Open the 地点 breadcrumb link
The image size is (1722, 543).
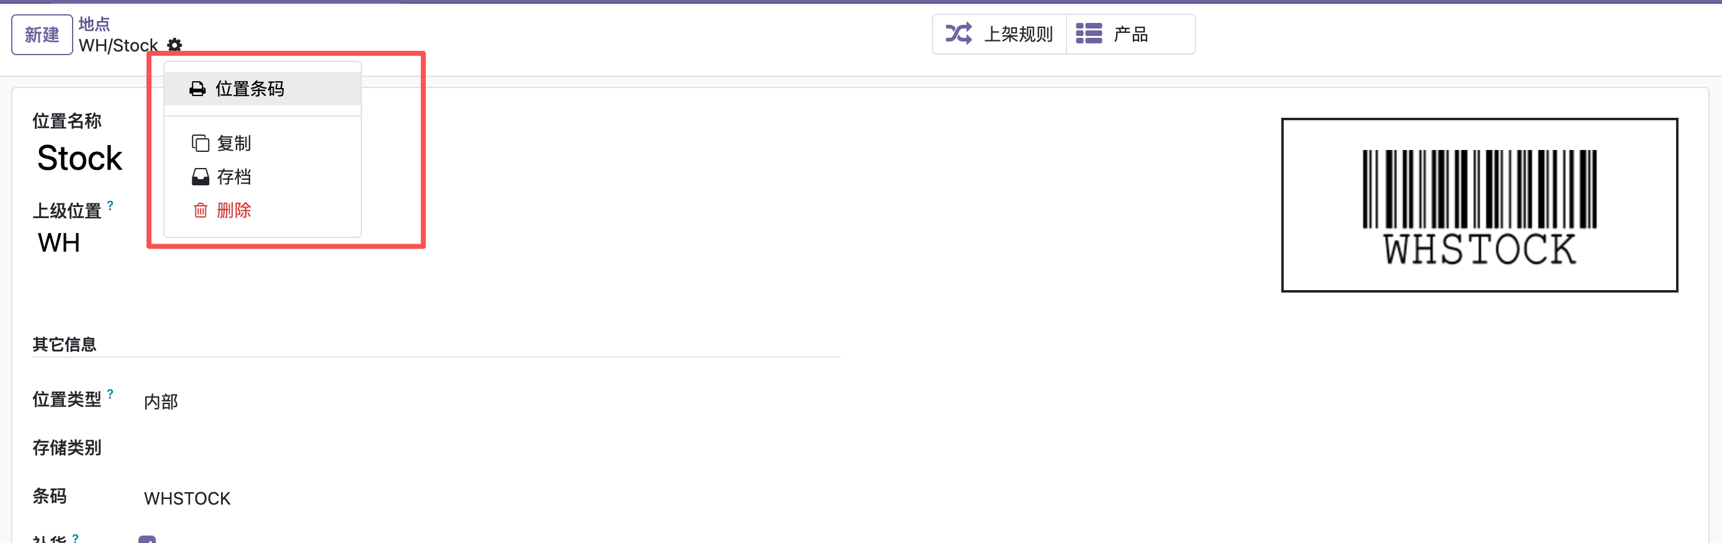[94, 24]
